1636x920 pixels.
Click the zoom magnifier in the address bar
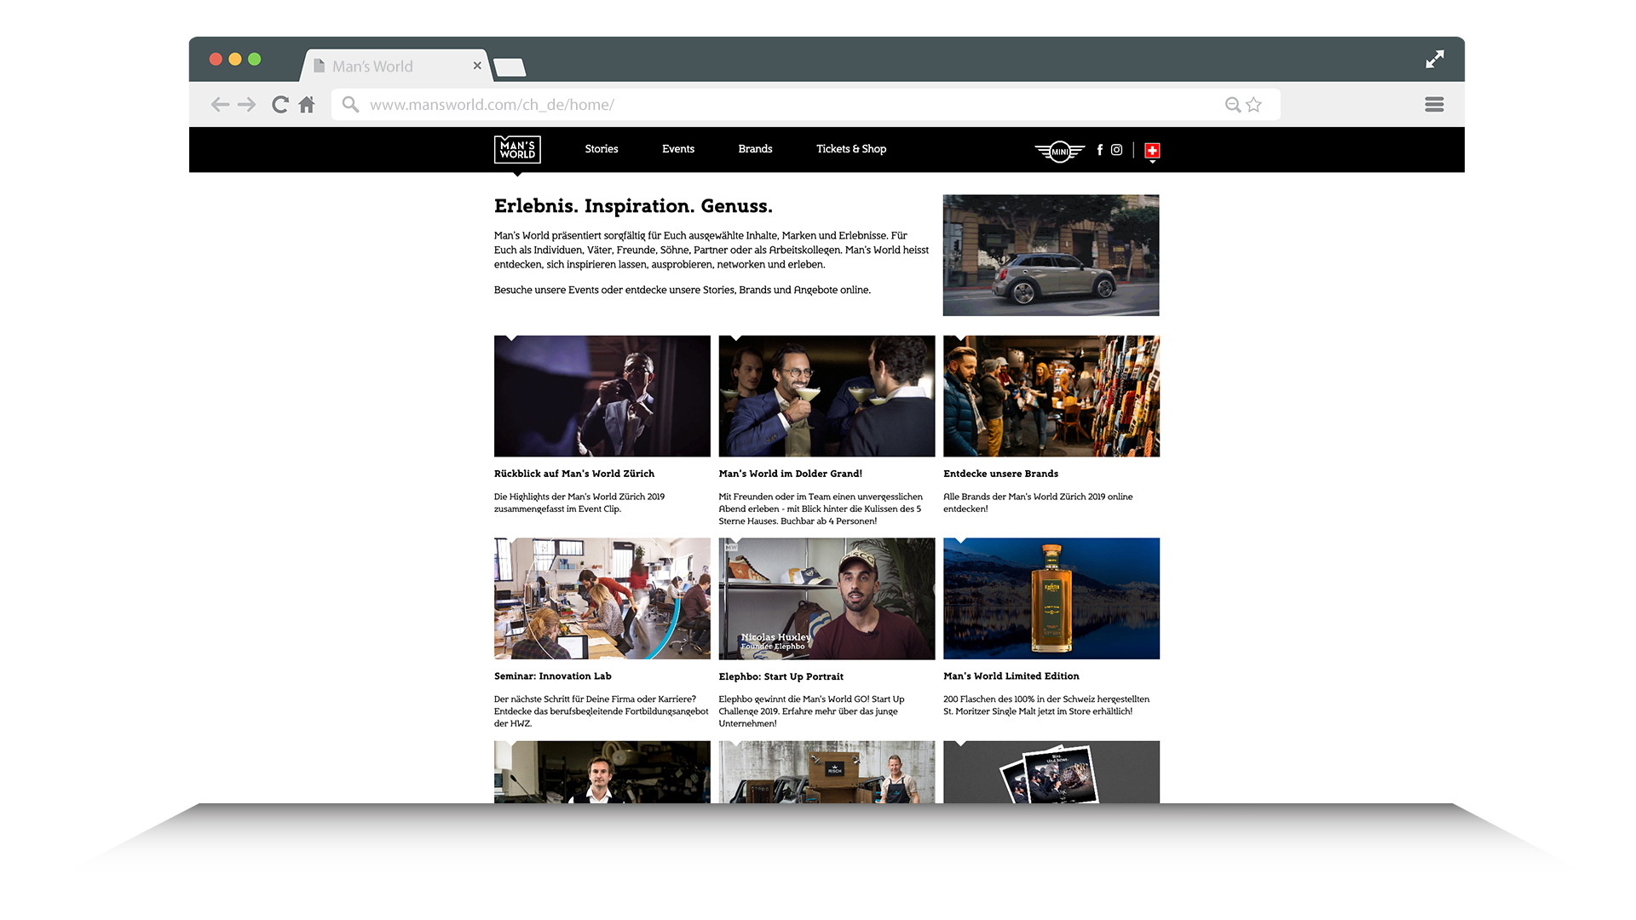pyautogui.click(x=1232, y=105)
